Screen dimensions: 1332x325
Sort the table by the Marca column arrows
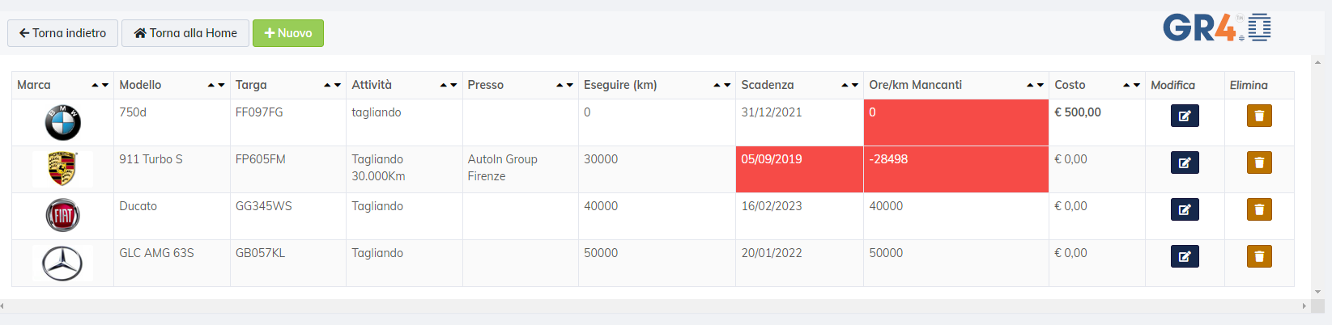pos(100,85)
